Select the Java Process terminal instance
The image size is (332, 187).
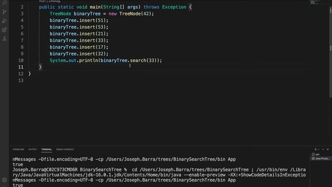click(321, 158)
